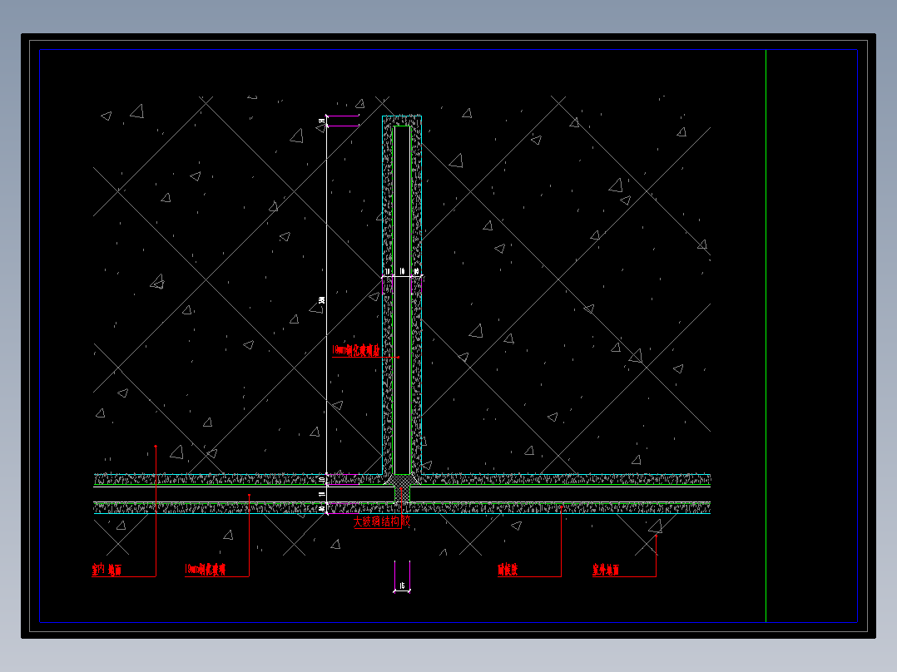Image resolution: width=897 pixels, height=672 pixels.
Task: Click the 室内地面 annotation text
Action: pos(107,569)
